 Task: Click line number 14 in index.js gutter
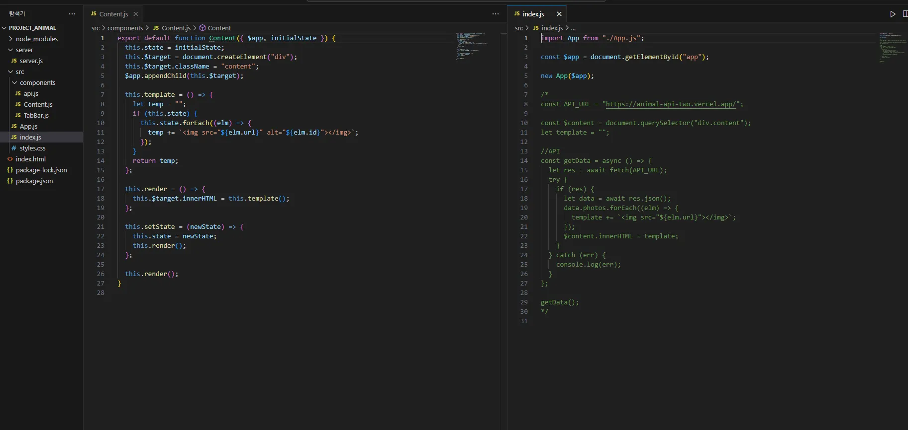[x=524, y=160]
